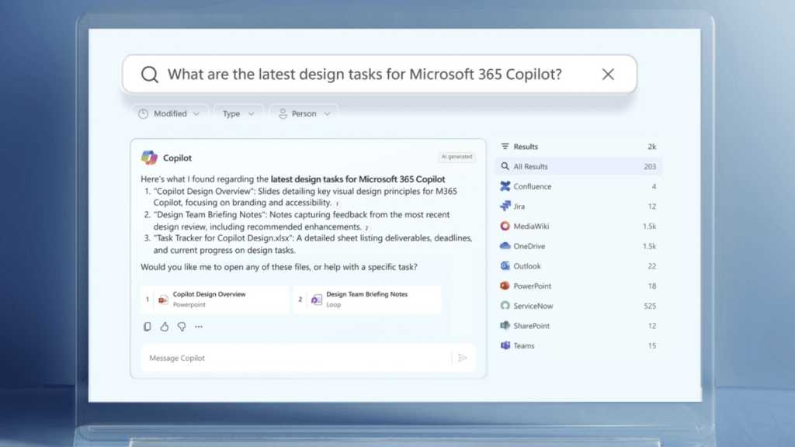Viewport: 795px width, 447px height.
Task: Copy the Copilot response
Action: pyautogui.click(x=147, y=327)
